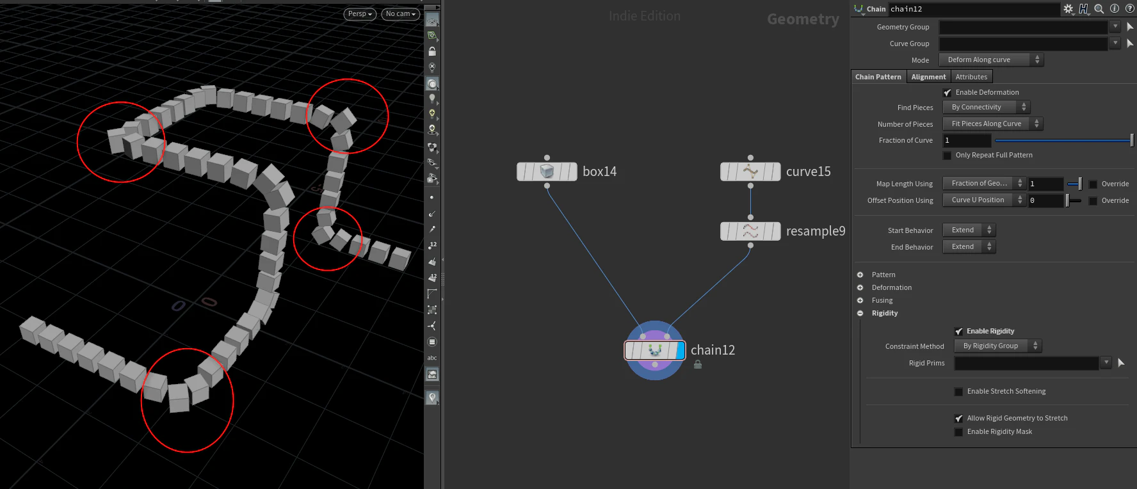1137x489 pixels.
Task: Uncheck Enable Deformation checkbox
Action: pos(948,93)
